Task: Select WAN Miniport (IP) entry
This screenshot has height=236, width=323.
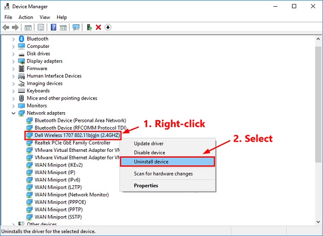Action: pos(55,172)
